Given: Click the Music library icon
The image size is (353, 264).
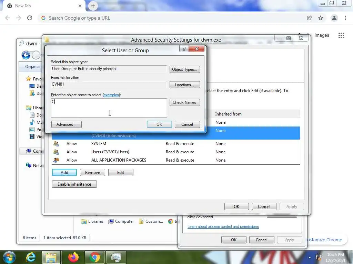Looking at the screenshot, I should [32, 122].
